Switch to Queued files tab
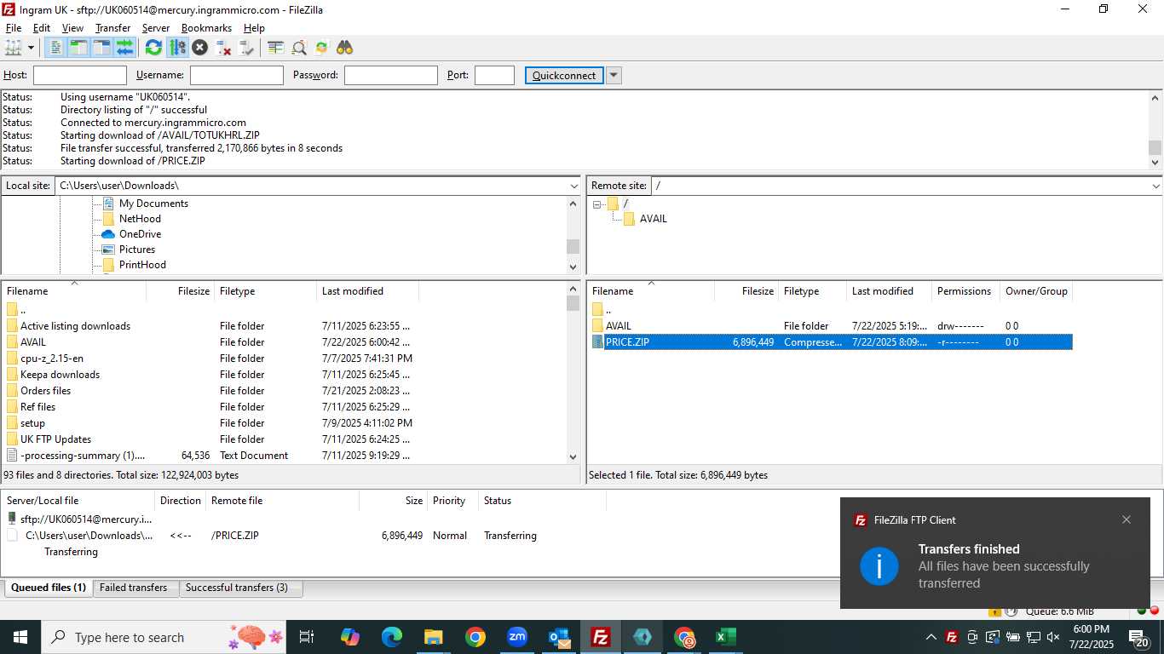 pos(49,588)
